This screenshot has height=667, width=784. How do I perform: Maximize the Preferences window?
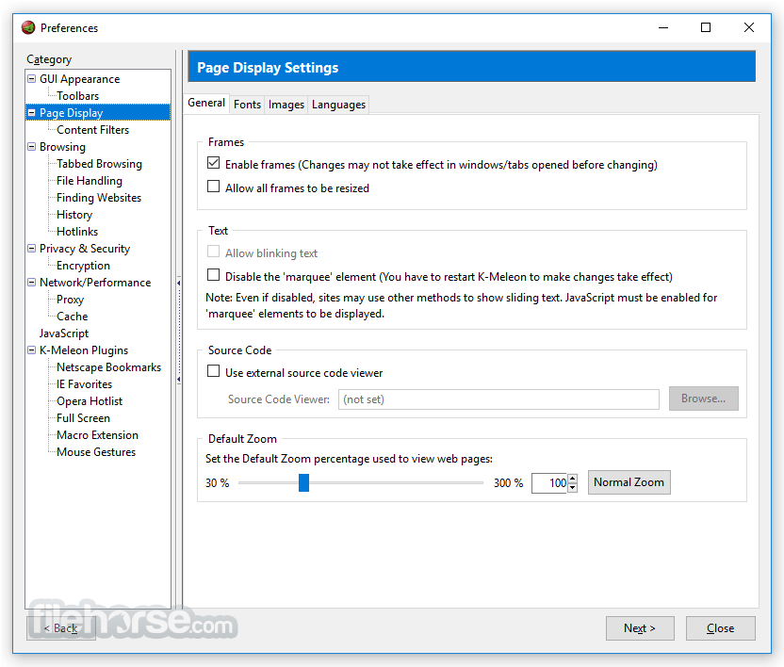tap(706, 27)
